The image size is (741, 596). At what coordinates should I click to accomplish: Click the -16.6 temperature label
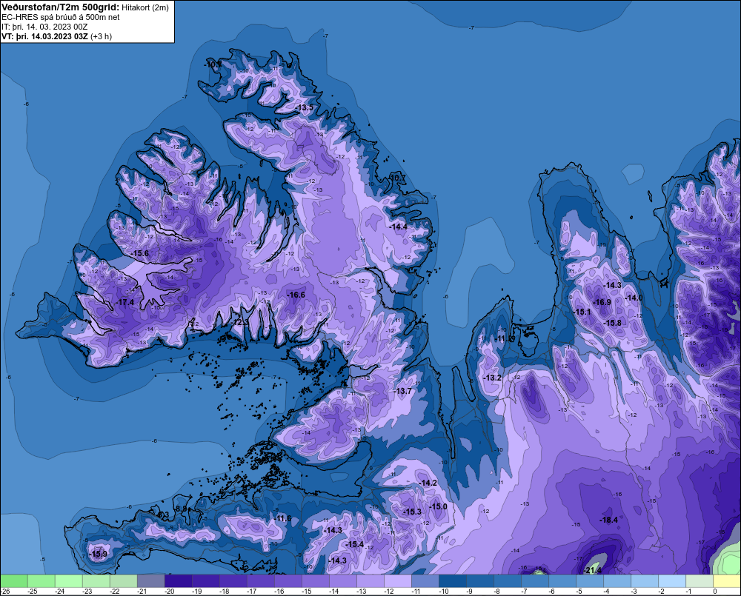pos(296,295)
